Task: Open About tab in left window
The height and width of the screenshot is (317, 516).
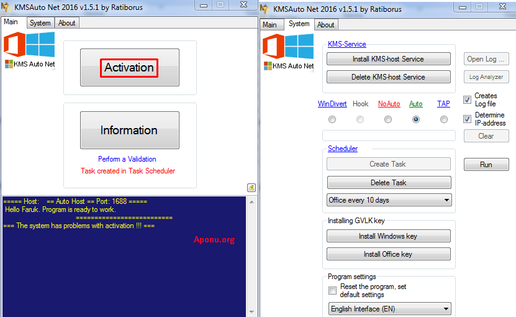Action: pyautogui.click(x=67, y=23)
